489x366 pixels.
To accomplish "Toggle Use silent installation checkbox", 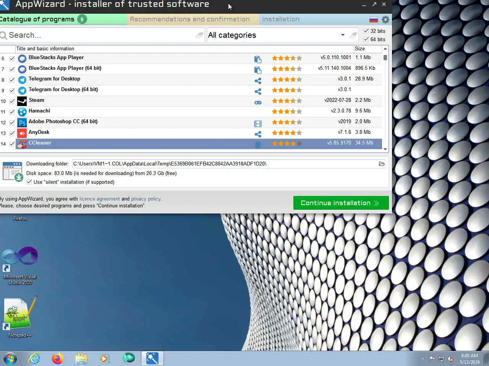I will click(29, 182).
